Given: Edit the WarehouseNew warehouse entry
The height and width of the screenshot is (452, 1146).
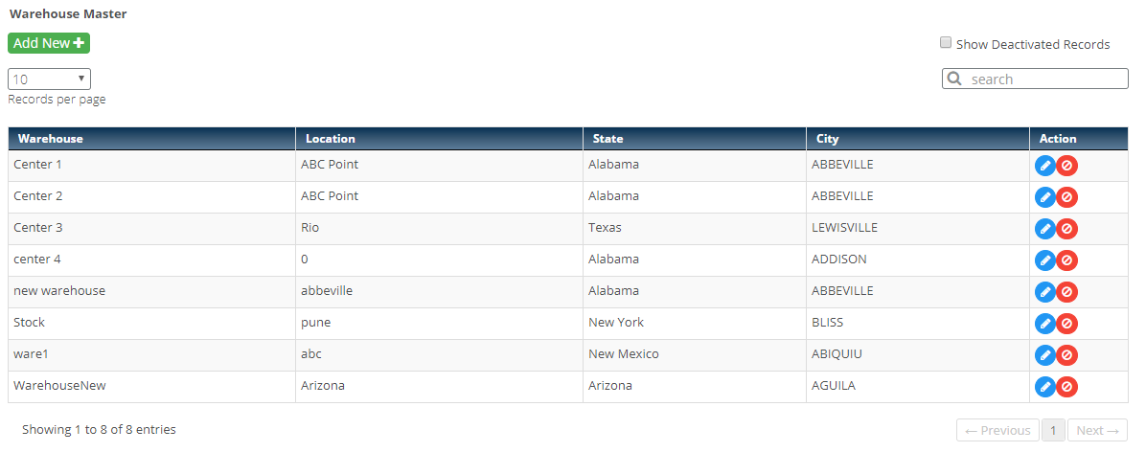Looking at the screenshot, I should [1044, 387].
